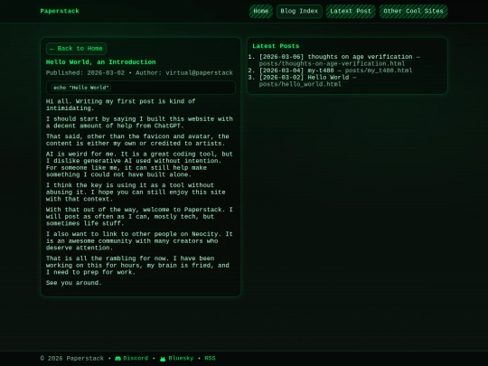Go to the Latest Post nav item
This screenshot has width=488, height=366.
pyautogui.click(x=351, y=12)
